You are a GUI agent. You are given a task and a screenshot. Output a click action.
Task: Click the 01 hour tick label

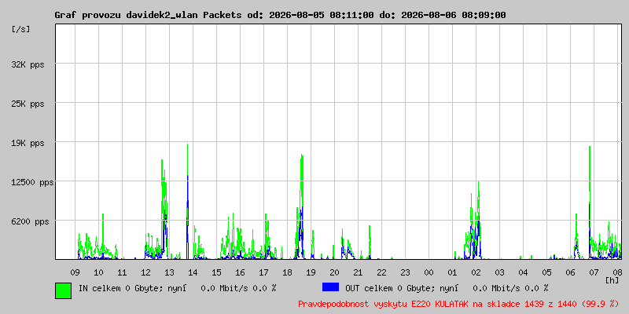point(453,272)
